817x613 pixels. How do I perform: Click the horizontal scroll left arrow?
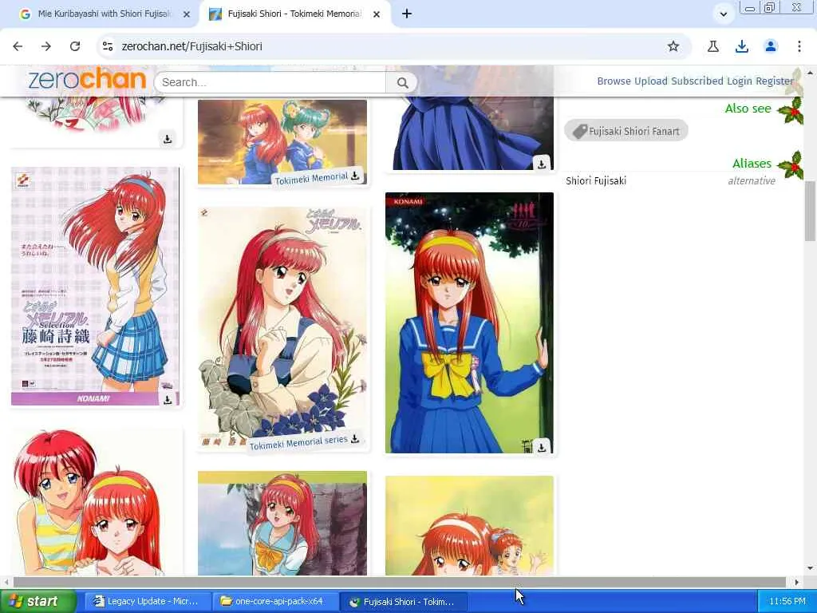pyautogui.click(x=6, y=582)
